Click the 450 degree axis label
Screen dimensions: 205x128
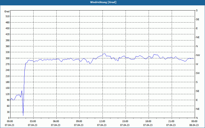click(7, 28)
